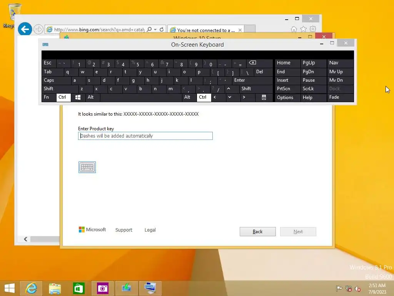Tap the right arrow key on keyboard
The width and height of the screenshot is (394, 296).
pos(244,97)
